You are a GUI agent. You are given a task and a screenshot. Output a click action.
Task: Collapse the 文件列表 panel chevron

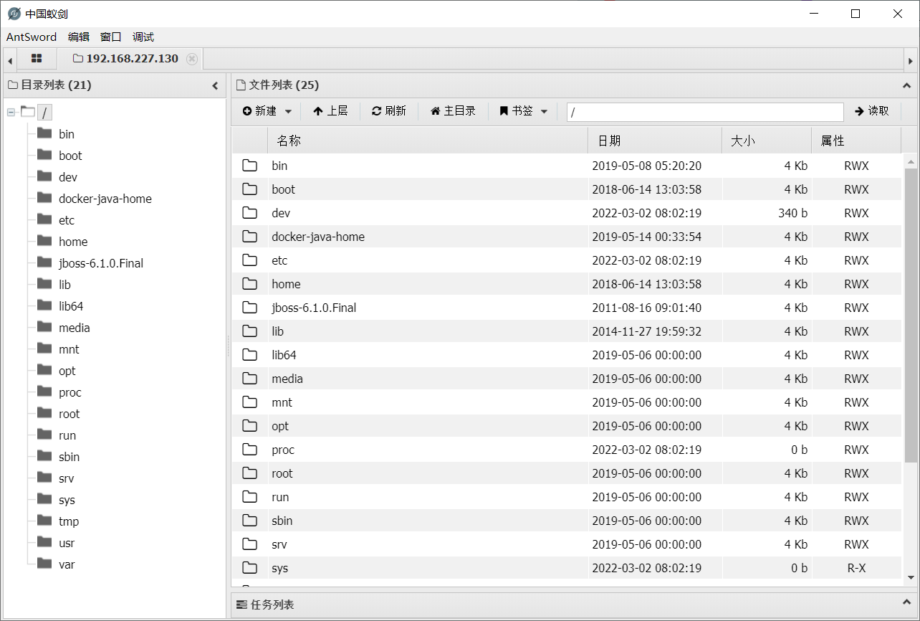coord(906,85)
